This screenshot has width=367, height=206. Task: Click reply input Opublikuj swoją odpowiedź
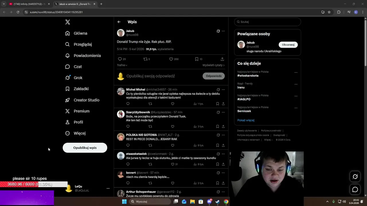pyautogui.click(x=151, y=76)
